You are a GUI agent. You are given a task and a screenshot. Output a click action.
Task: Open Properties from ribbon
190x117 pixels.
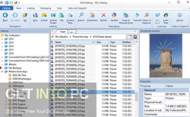coord(92,17)
